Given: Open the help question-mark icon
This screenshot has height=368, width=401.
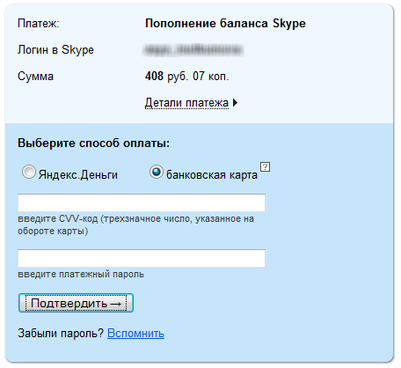Looking at the screenshot, I should point(265,167).
